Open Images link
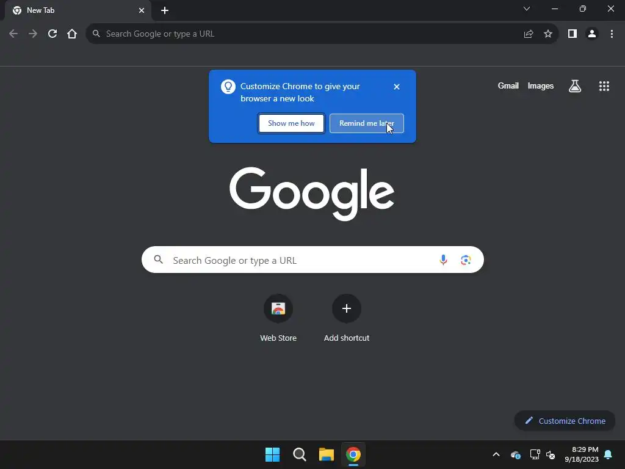625x469 pixels. [541, 85]
